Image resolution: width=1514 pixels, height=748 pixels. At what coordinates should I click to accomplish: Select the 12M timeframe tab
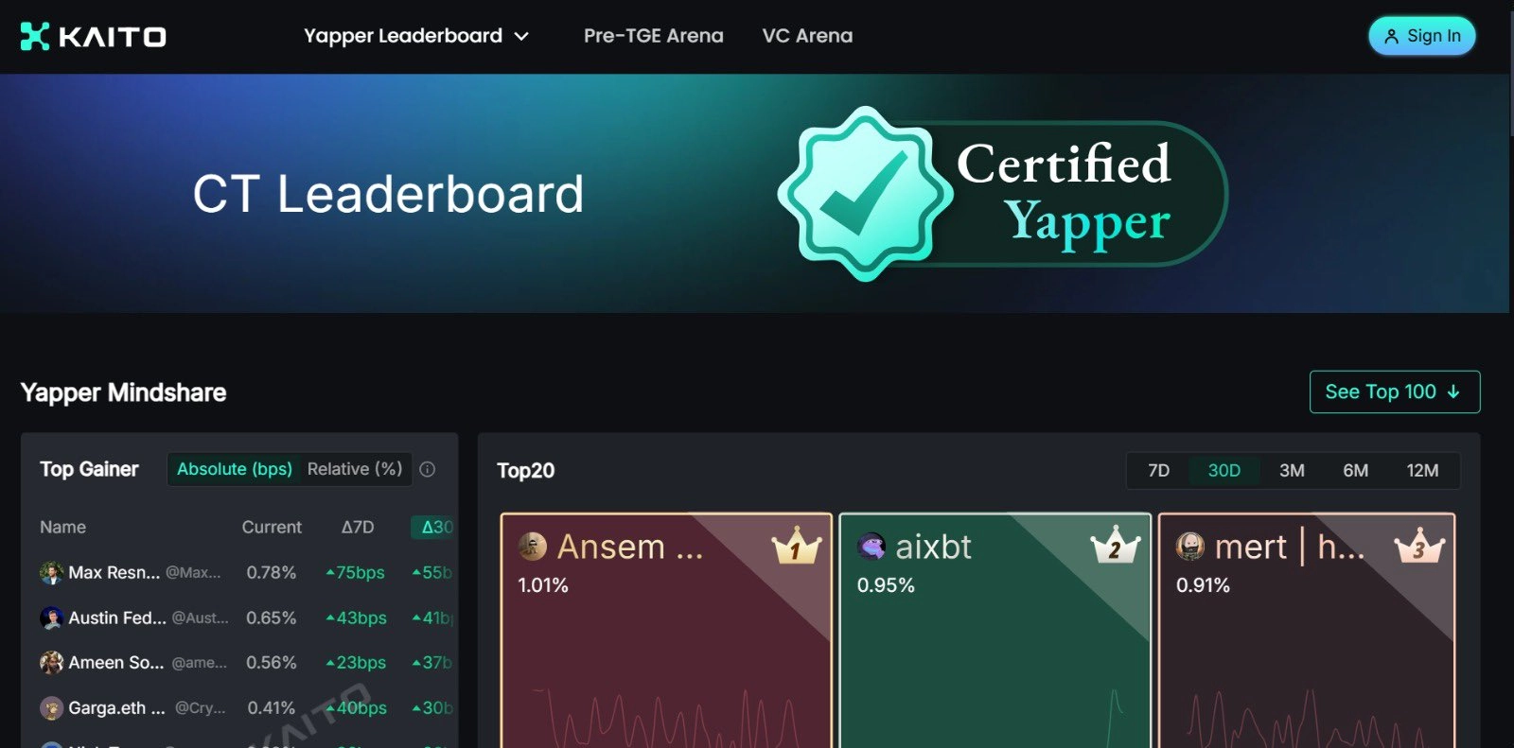1422,470
